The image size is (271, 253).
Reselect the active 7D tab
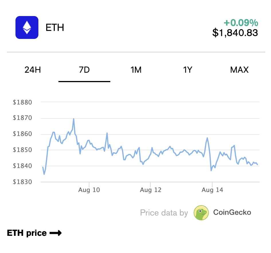pos(84,70)
